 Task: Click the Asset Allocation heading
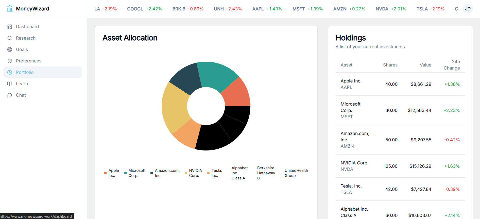[130, 38]
